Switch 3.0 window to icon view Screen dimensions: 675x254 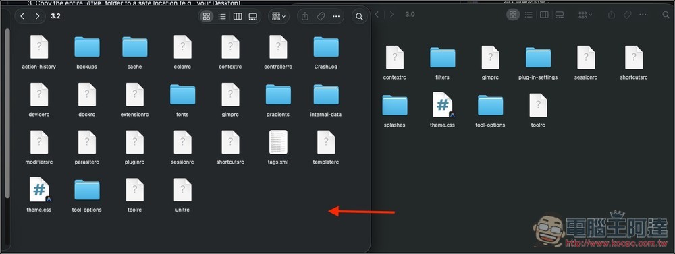coord(513,15)
